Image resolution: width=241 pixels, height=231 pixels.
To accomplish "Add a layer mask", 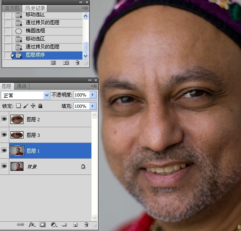I will pos(42,225).
